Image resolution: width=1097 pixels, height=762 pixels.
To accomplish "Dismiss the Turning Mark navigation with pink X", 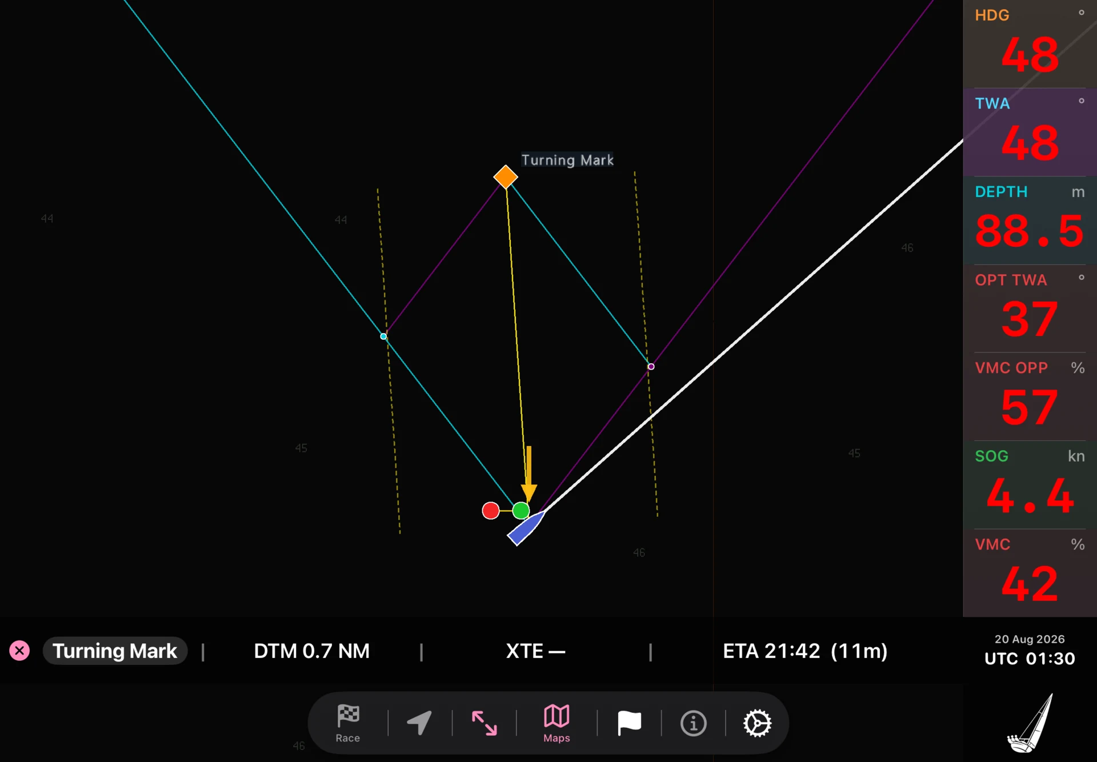I will [x=19, y=651].
